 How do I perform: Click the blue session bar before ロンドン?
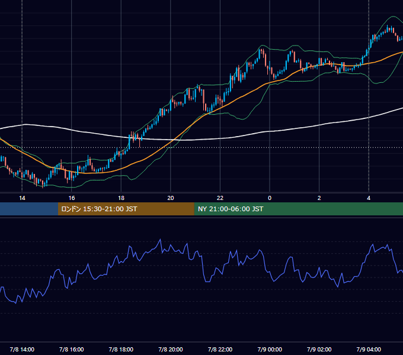coord(29,209)
